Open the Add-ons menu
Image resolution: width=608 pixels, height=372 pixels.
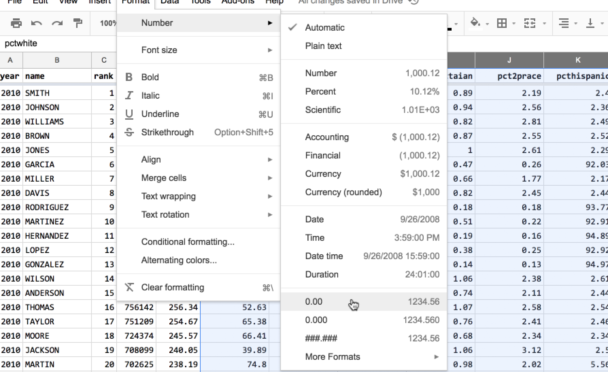238,2
